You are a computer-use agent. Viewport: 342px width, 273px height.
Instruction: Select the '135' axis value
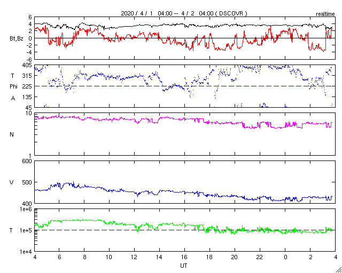(27, 97)
